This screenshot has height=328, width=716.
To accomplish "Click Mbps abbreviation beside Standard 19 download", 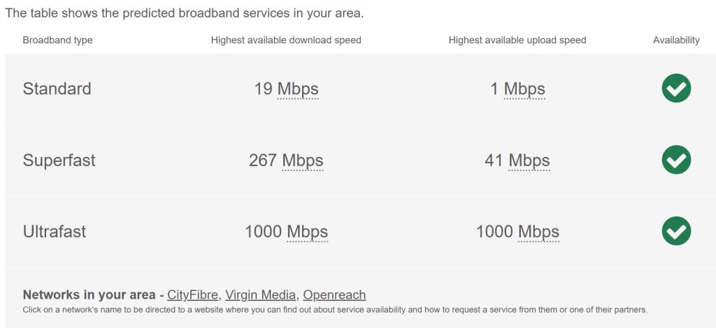I will (298, 89).
